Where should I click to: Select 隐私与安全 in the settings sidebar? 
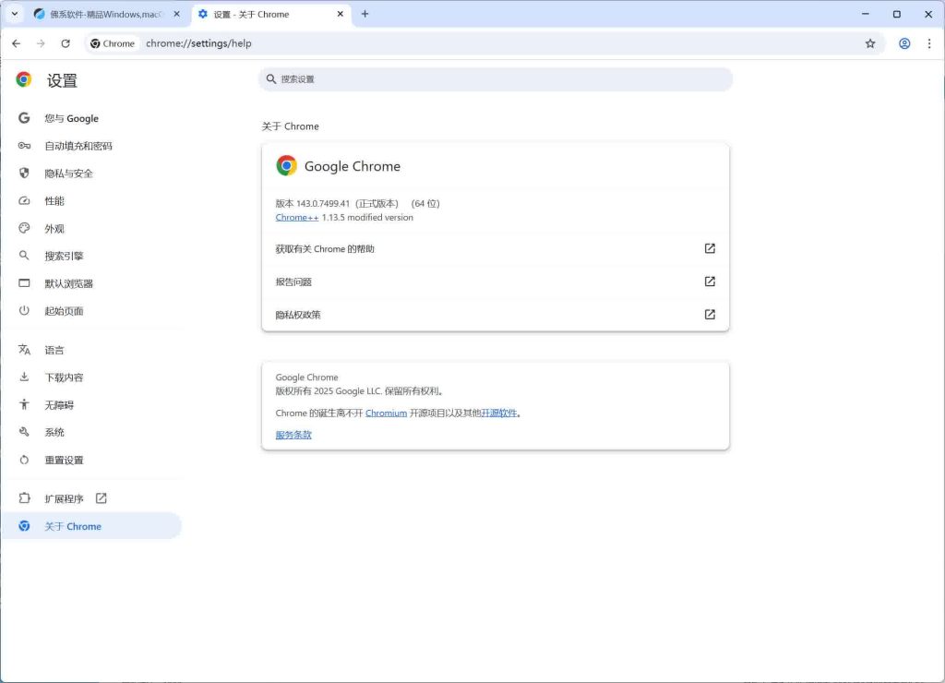point(69,173)
